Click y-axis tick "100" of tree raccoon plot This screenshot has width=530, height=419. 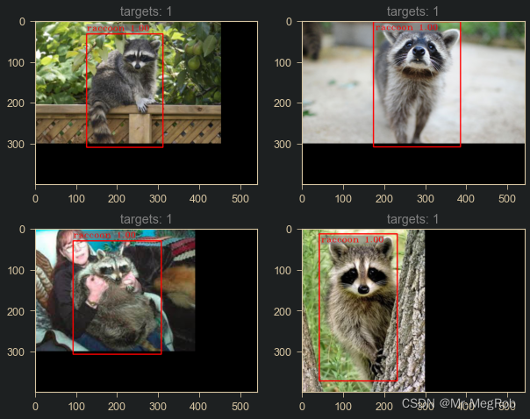pyautogui.click(x=283, y=271)
